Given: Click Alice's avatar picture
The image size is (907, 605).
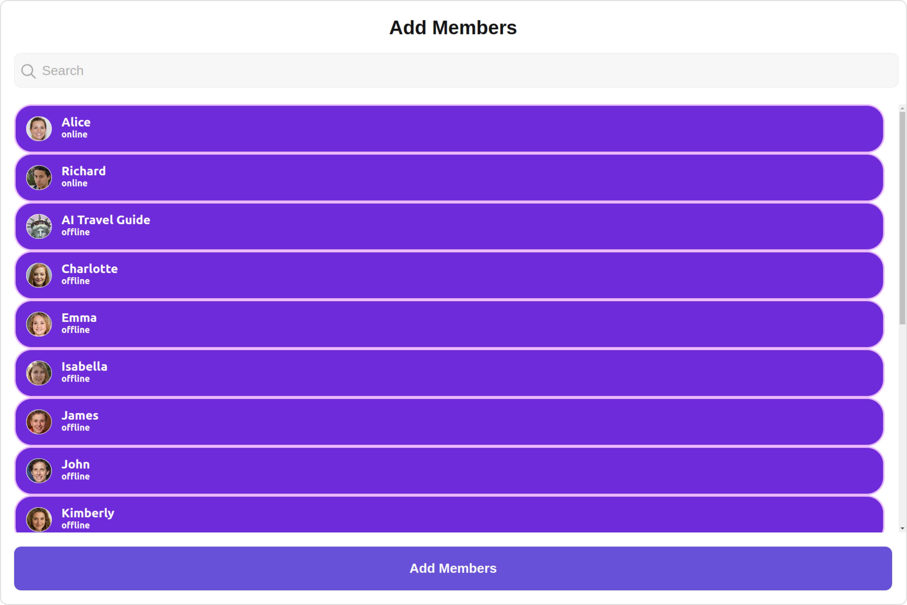Looking at the screenshot, I should point(39,129).
